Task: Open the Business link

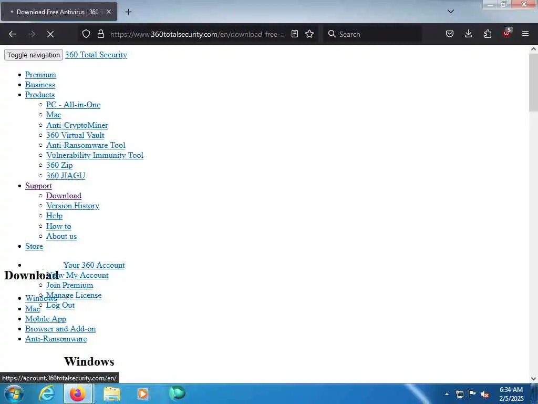Action: click(x=40, y=85)
